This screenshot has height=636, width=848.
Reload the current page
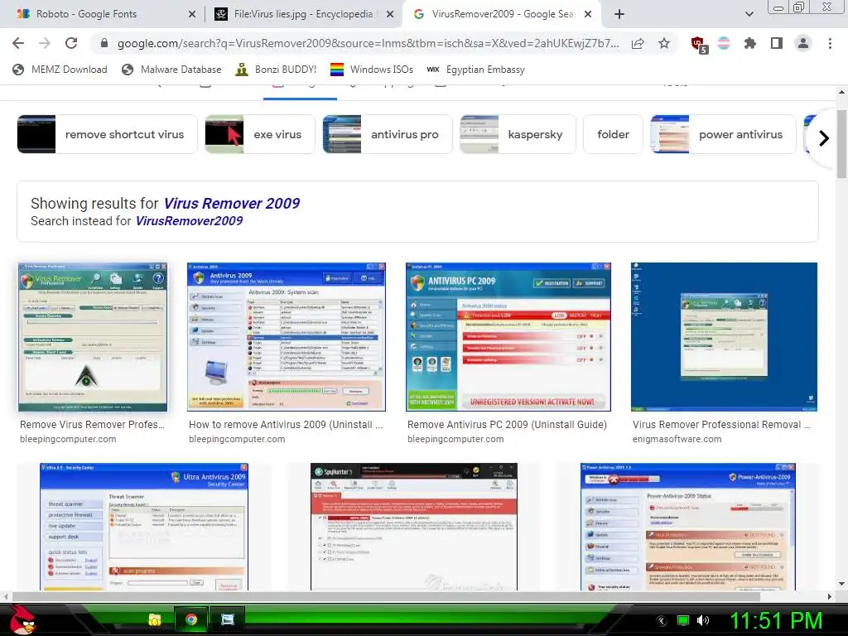tap(71, 43)
